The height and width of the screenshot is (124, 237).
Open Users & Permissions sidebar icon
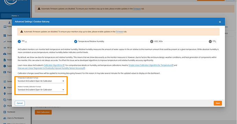pyautogui.click(x=5, y=118)
